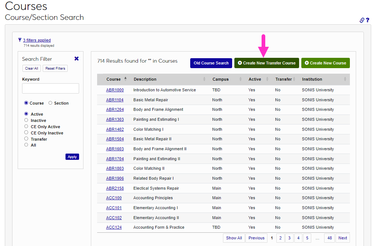The height and width of the screenshot is (246, 376).
Task: Sort by Campus column sort icon
Action: point(241,79)
